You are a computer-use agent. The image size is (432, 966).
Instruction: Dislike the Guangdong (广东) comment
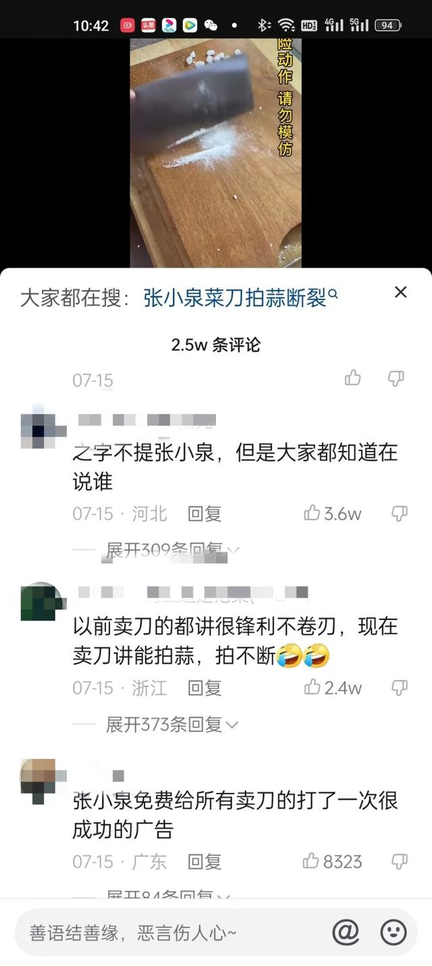point(400,861)
